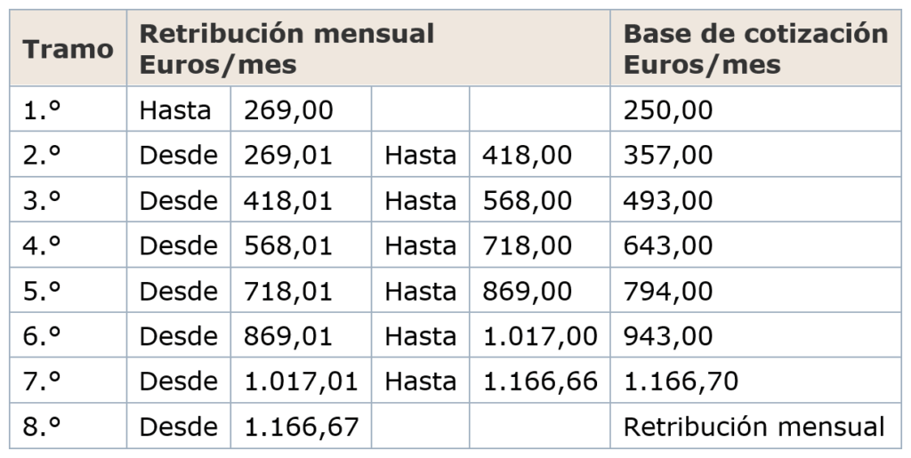
Task: Select the 568,01 cell
Action: pyautogui.click(x=288, y=245)
